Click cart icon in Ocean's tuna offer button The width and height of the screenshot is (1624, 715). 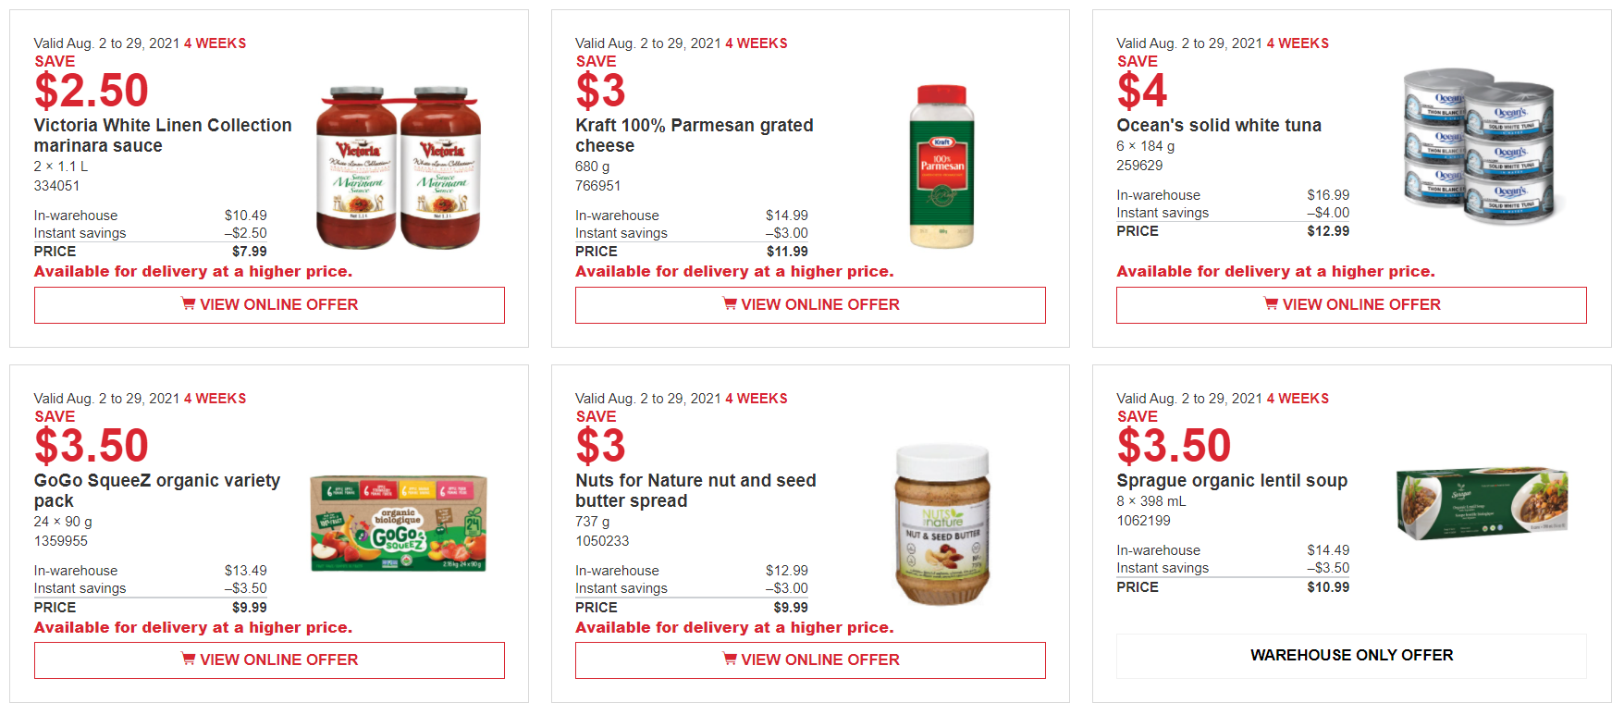point(1271,303)
